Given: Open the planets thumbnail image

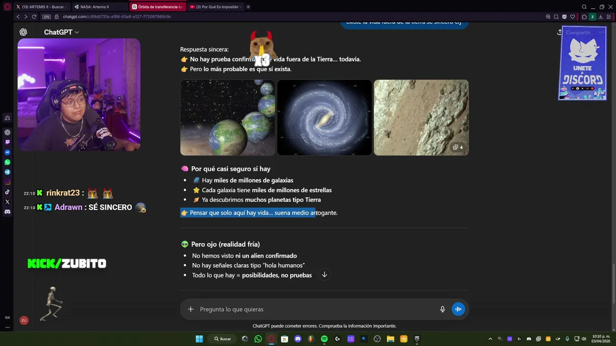Looking at the screenshot, I should click(x=228, y=117).
